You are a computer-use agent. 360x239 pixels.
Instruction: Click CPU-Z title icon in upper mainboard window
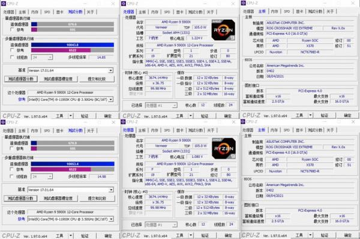tap(244, 3)
